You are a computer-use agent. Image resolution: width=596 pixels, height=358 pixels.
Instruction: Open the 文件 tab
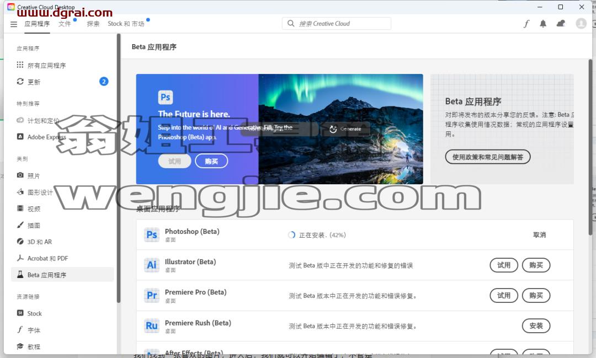point(65,24)
